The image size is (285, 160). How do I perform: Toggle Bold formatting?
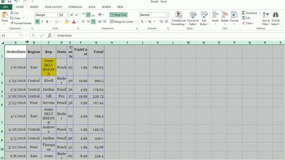point(37,22)
